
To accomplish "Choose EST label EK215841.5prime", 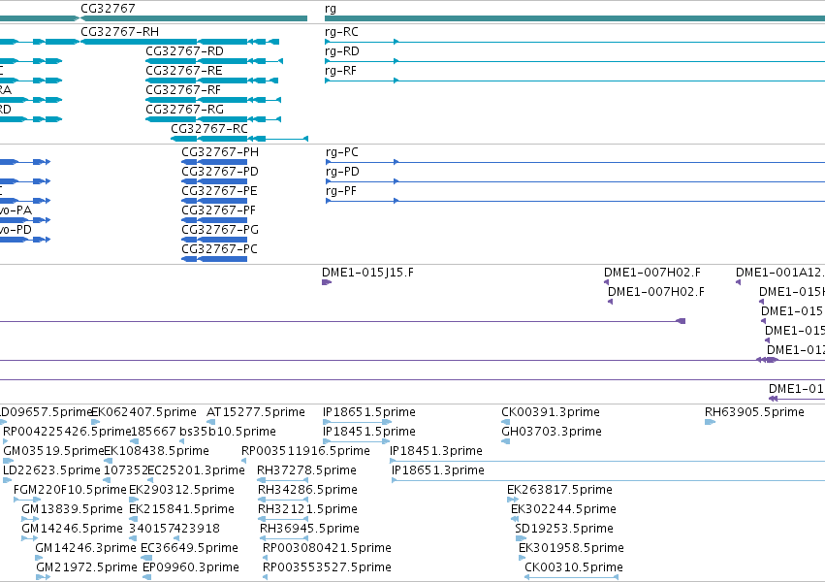I will (181, 509).
